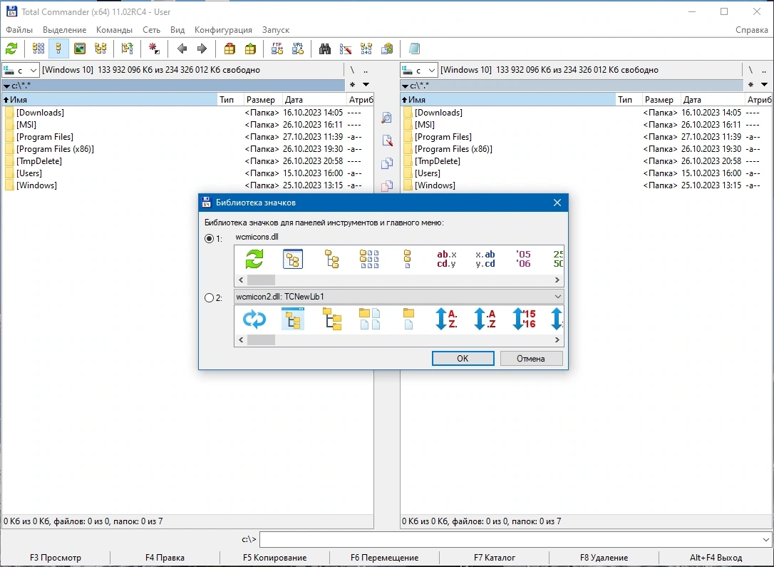774x567 pixels.
Task: Open the Команды menu
Action: point(114,30)
